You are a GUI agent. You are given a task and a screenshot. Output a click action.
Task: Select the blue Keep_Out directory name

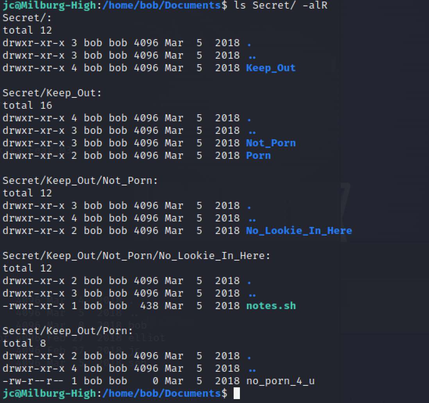pos(271,68)
